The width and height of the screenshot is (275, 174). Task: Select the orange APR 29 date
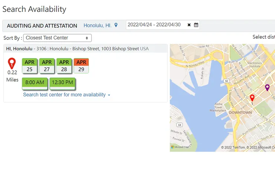click(x=81, y=66)
